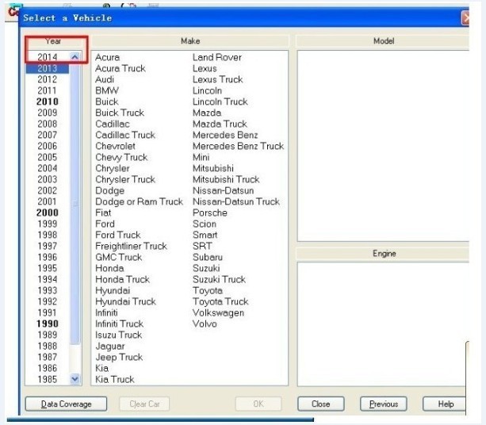Click the year list scroll up arrow
Image resolution: width=486 pixels, height=425 pixels.
75,57
